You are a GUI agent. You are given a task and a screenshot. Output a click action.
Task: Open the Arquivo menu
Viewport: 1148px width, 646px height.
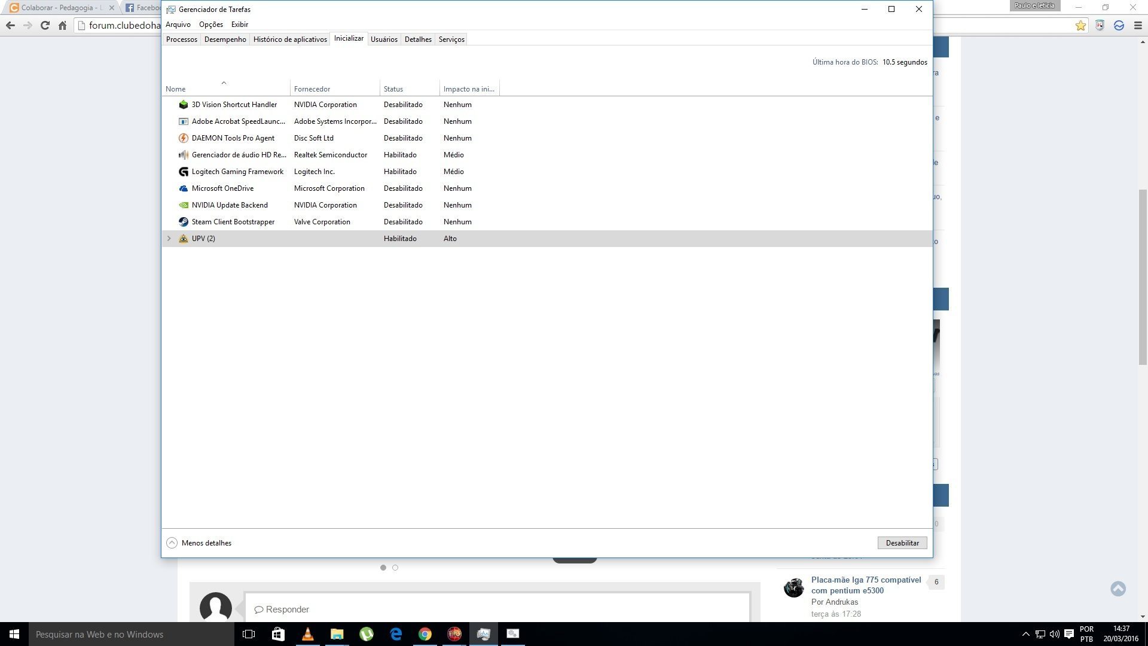[178, 25]
